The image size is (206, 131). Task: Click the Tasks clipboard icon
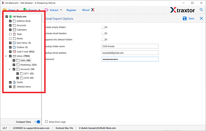click(14, 34)
